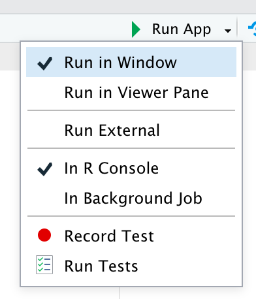Viewport: 256px width, 299px height.
Task: Select Run External launch mode
Action: 131,130
